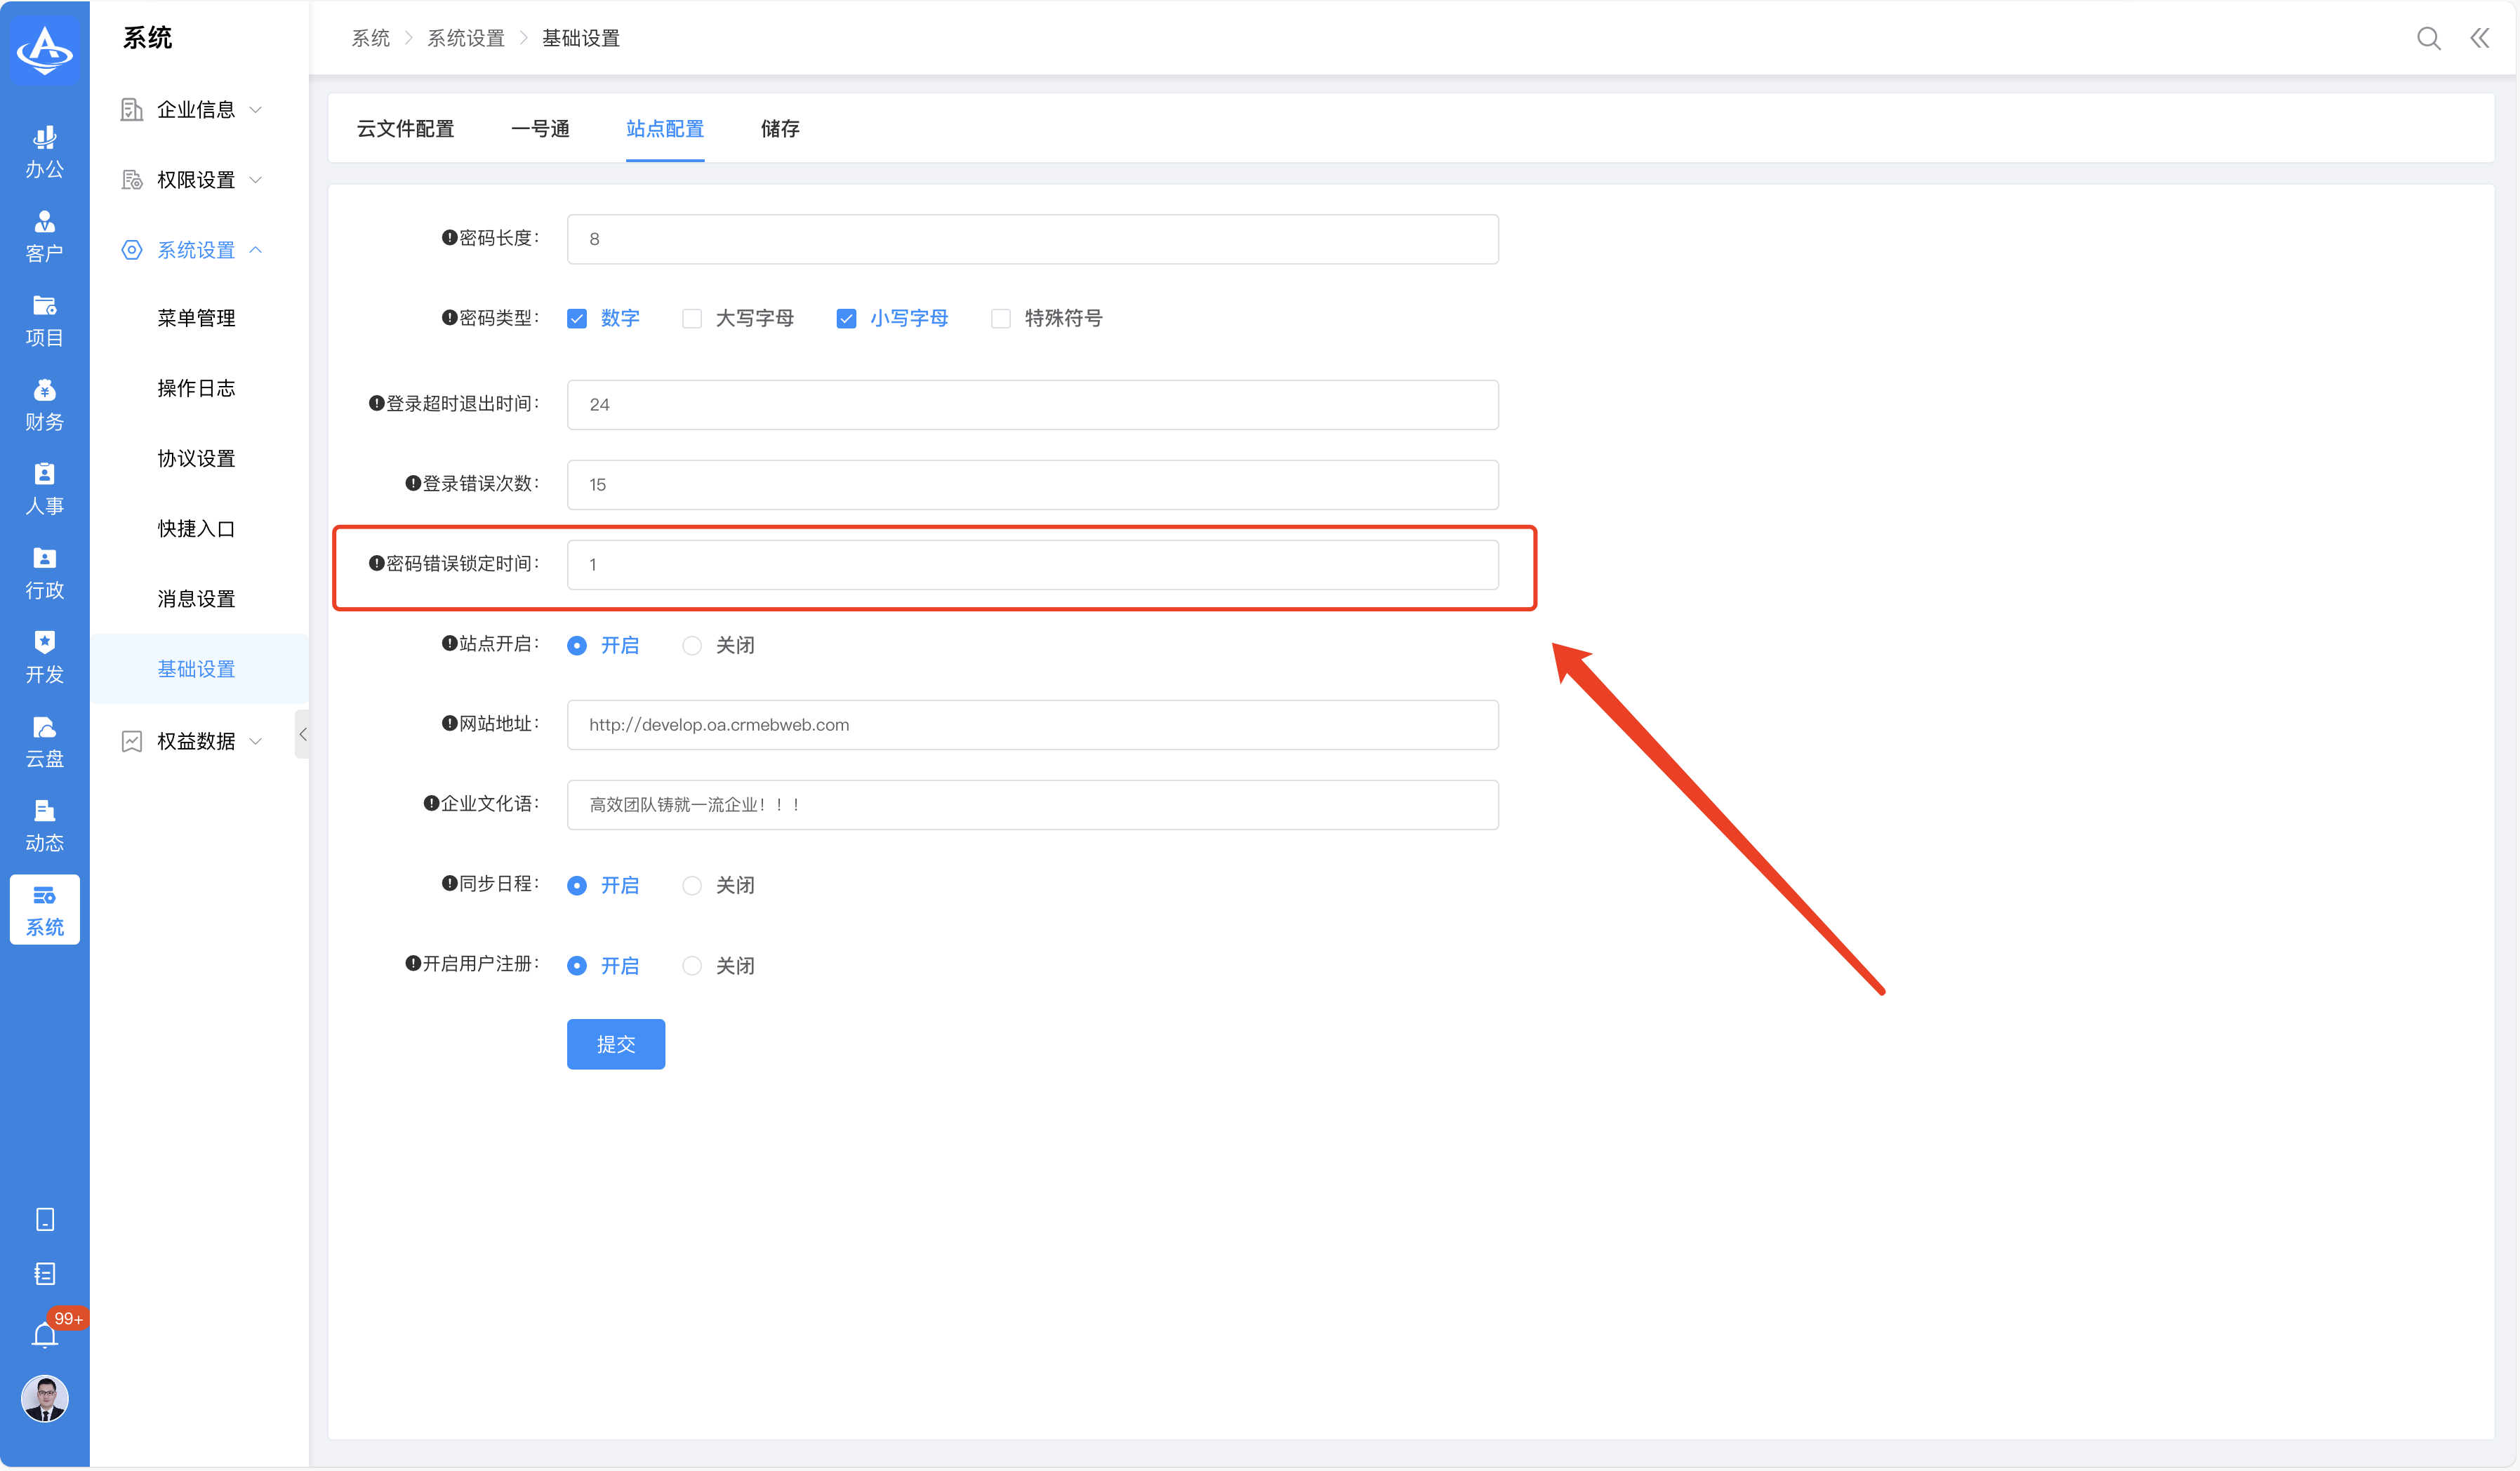
Task: Open the 菜单管理 menu item
Action: click(196, 318)
